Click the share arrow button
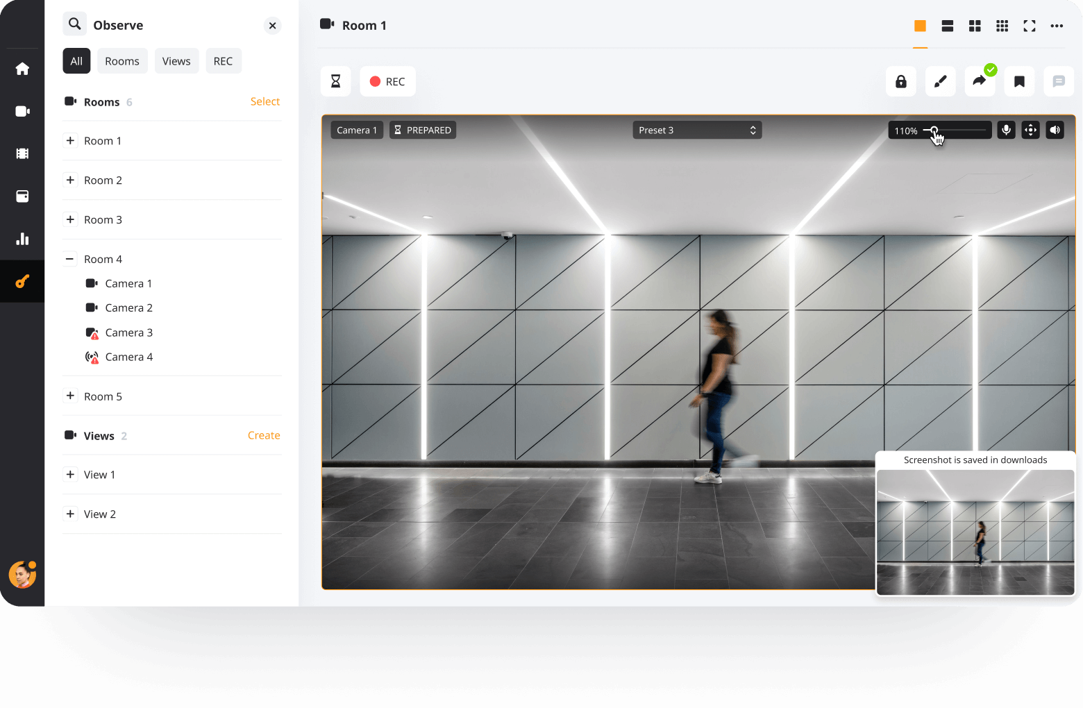 [980, 81]
